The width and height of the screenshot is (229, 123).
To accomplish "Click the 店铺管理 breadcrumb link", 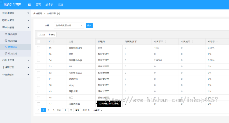I will click(38, 14).
